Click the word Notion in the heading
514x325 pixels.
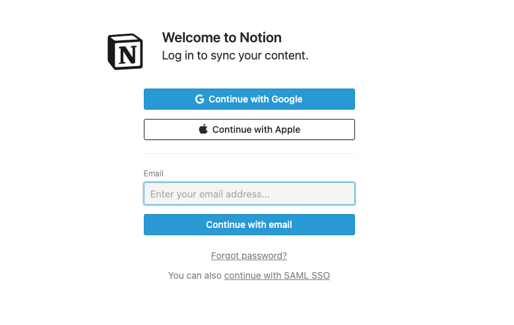[261, 38]
